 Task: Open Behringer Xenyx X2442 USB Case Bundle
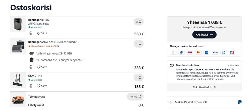pyautogui.click(x=52, y=42)
